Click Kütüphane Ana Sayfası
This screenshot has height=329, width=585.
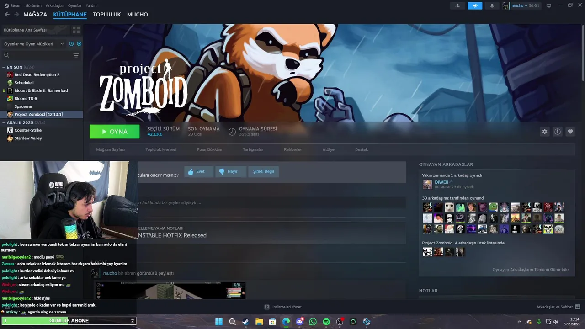coord(35,30)
